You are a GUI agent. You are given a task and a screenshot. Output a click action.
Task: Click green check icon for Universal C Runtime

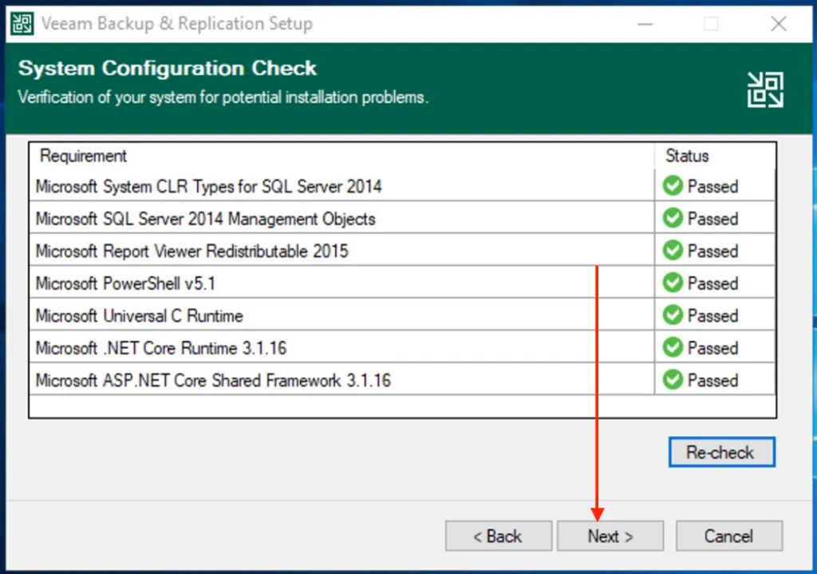click(673, 315)
